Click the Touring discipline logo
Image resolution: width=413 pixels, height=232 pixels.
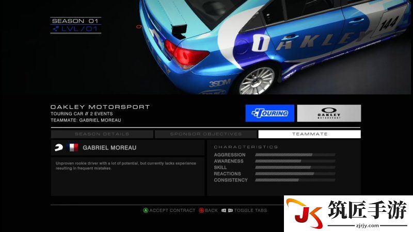[269, 113]
